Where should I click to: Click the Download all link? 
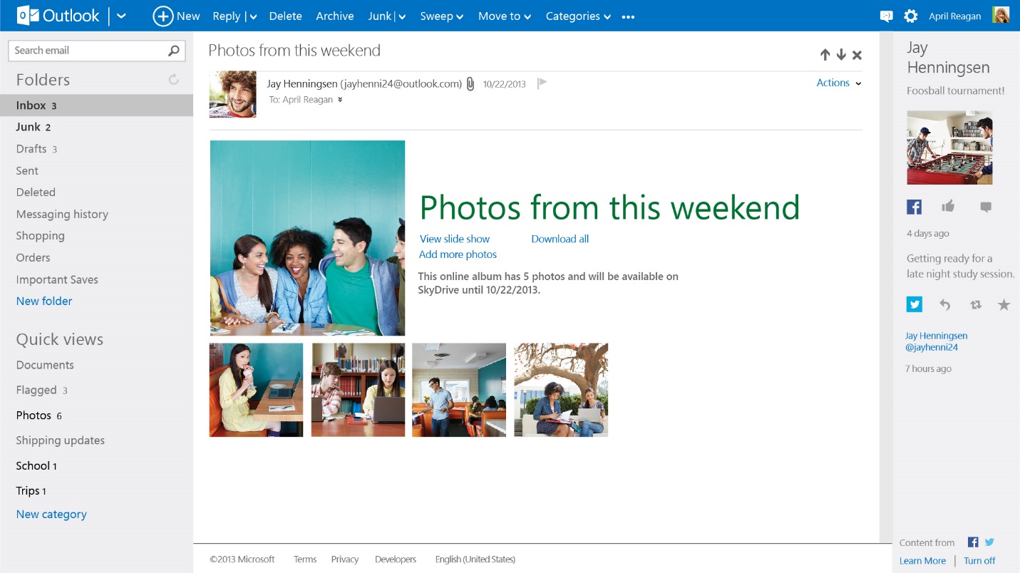(x=560, y=239)
